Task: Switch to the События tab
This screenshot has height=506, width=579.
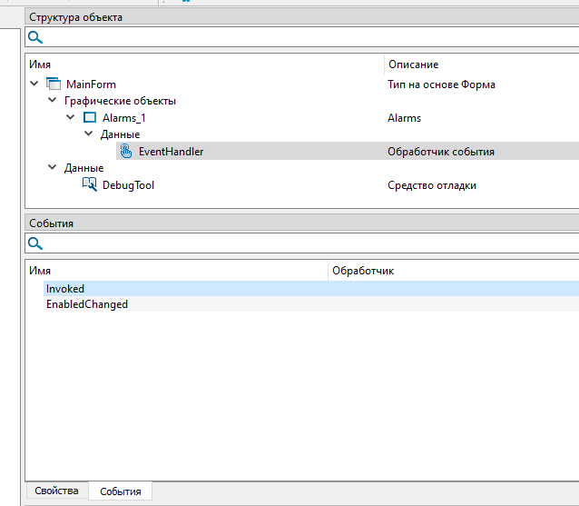Action: 120,491
